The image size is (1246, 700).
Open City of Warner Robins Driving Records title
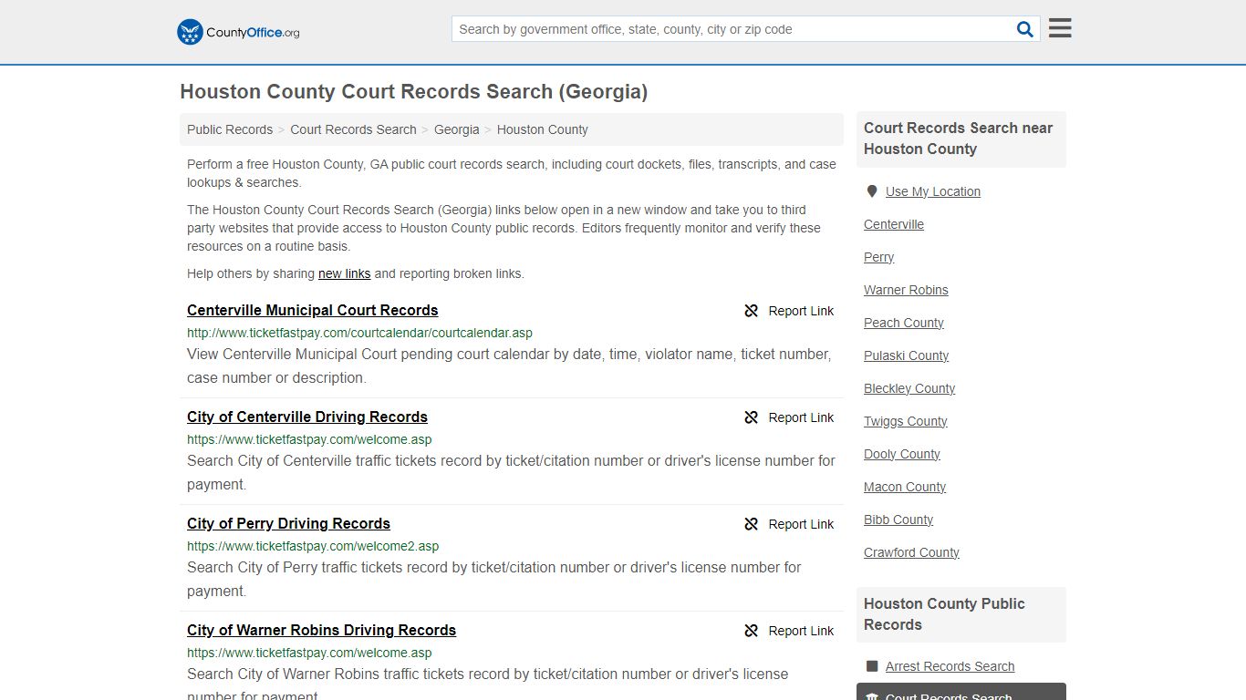(x=321, y=630)
